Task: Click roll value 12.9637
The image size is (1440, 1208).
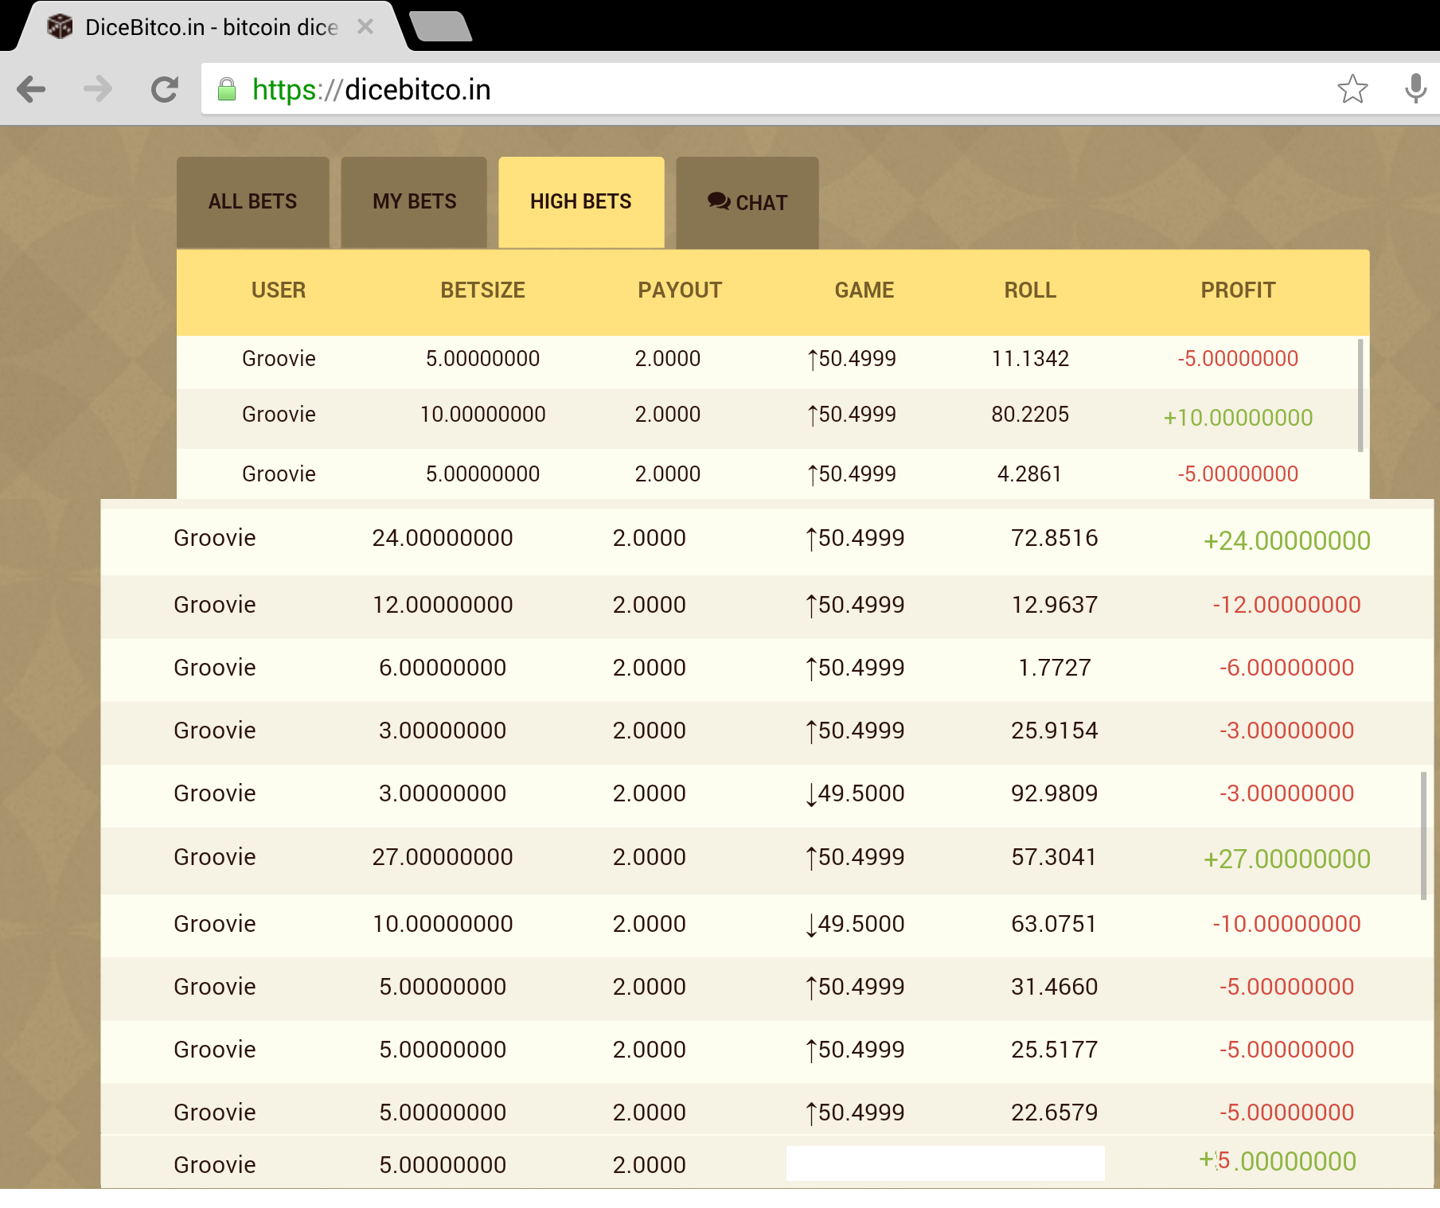Action: click(1055, 605)
